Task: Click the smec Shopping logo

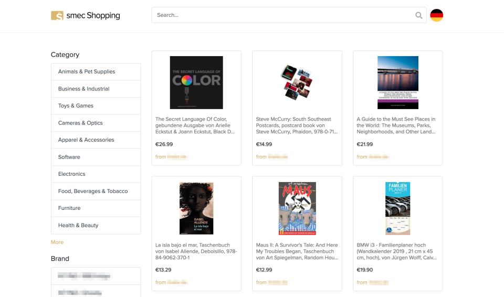Action: (86, 15)
